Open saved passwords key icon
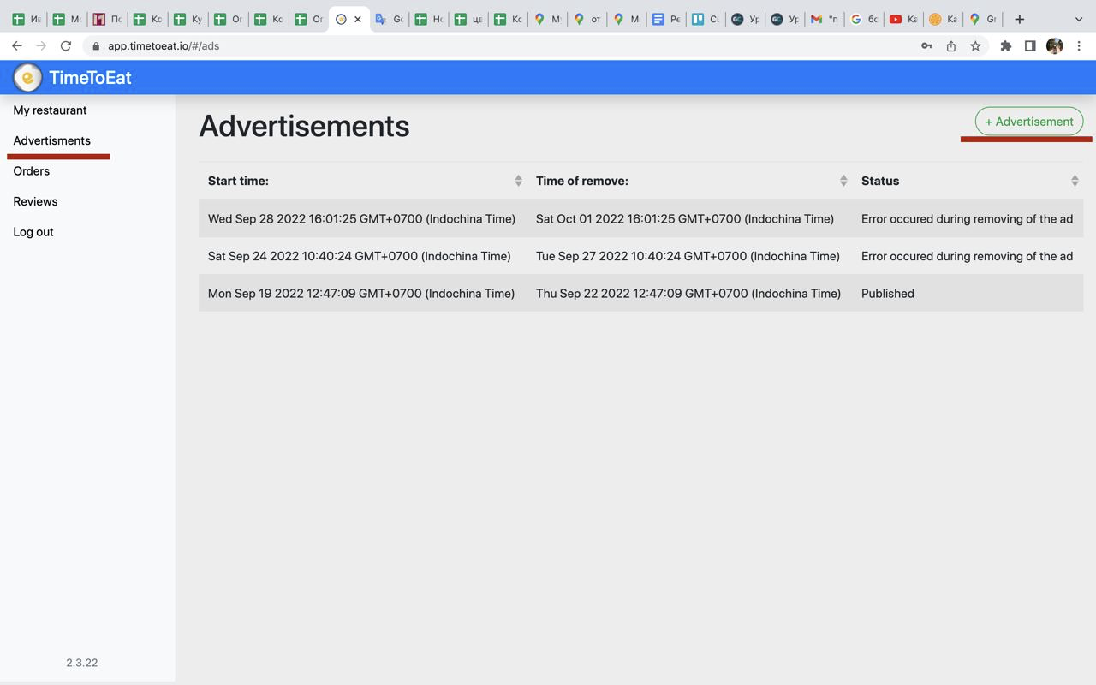 point(926,46)
